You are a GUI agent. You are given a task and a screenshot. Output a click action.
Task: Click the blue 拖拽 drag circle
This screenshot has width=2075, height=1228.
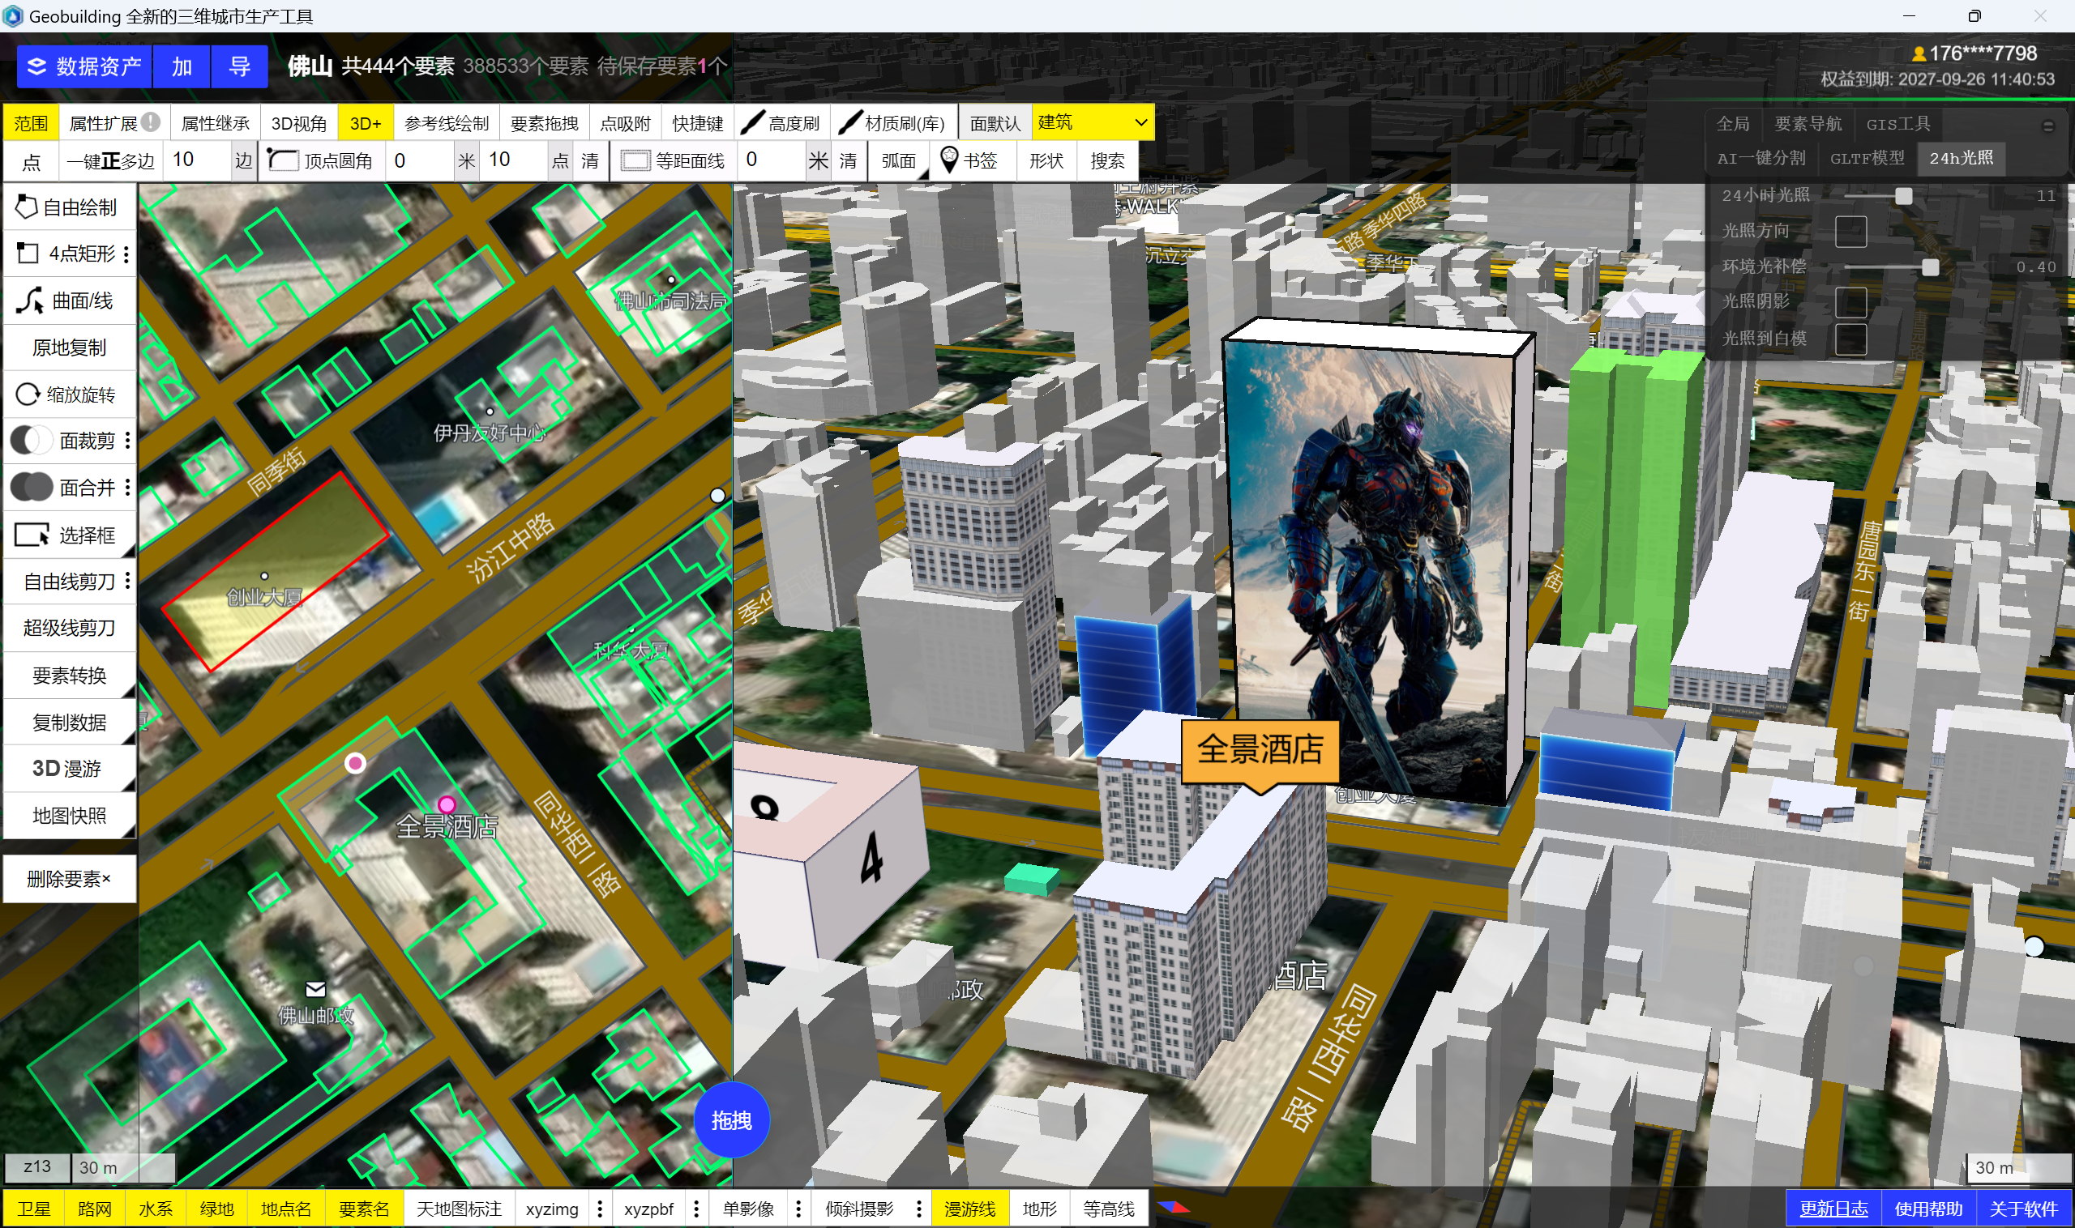tap(731, 1119)
